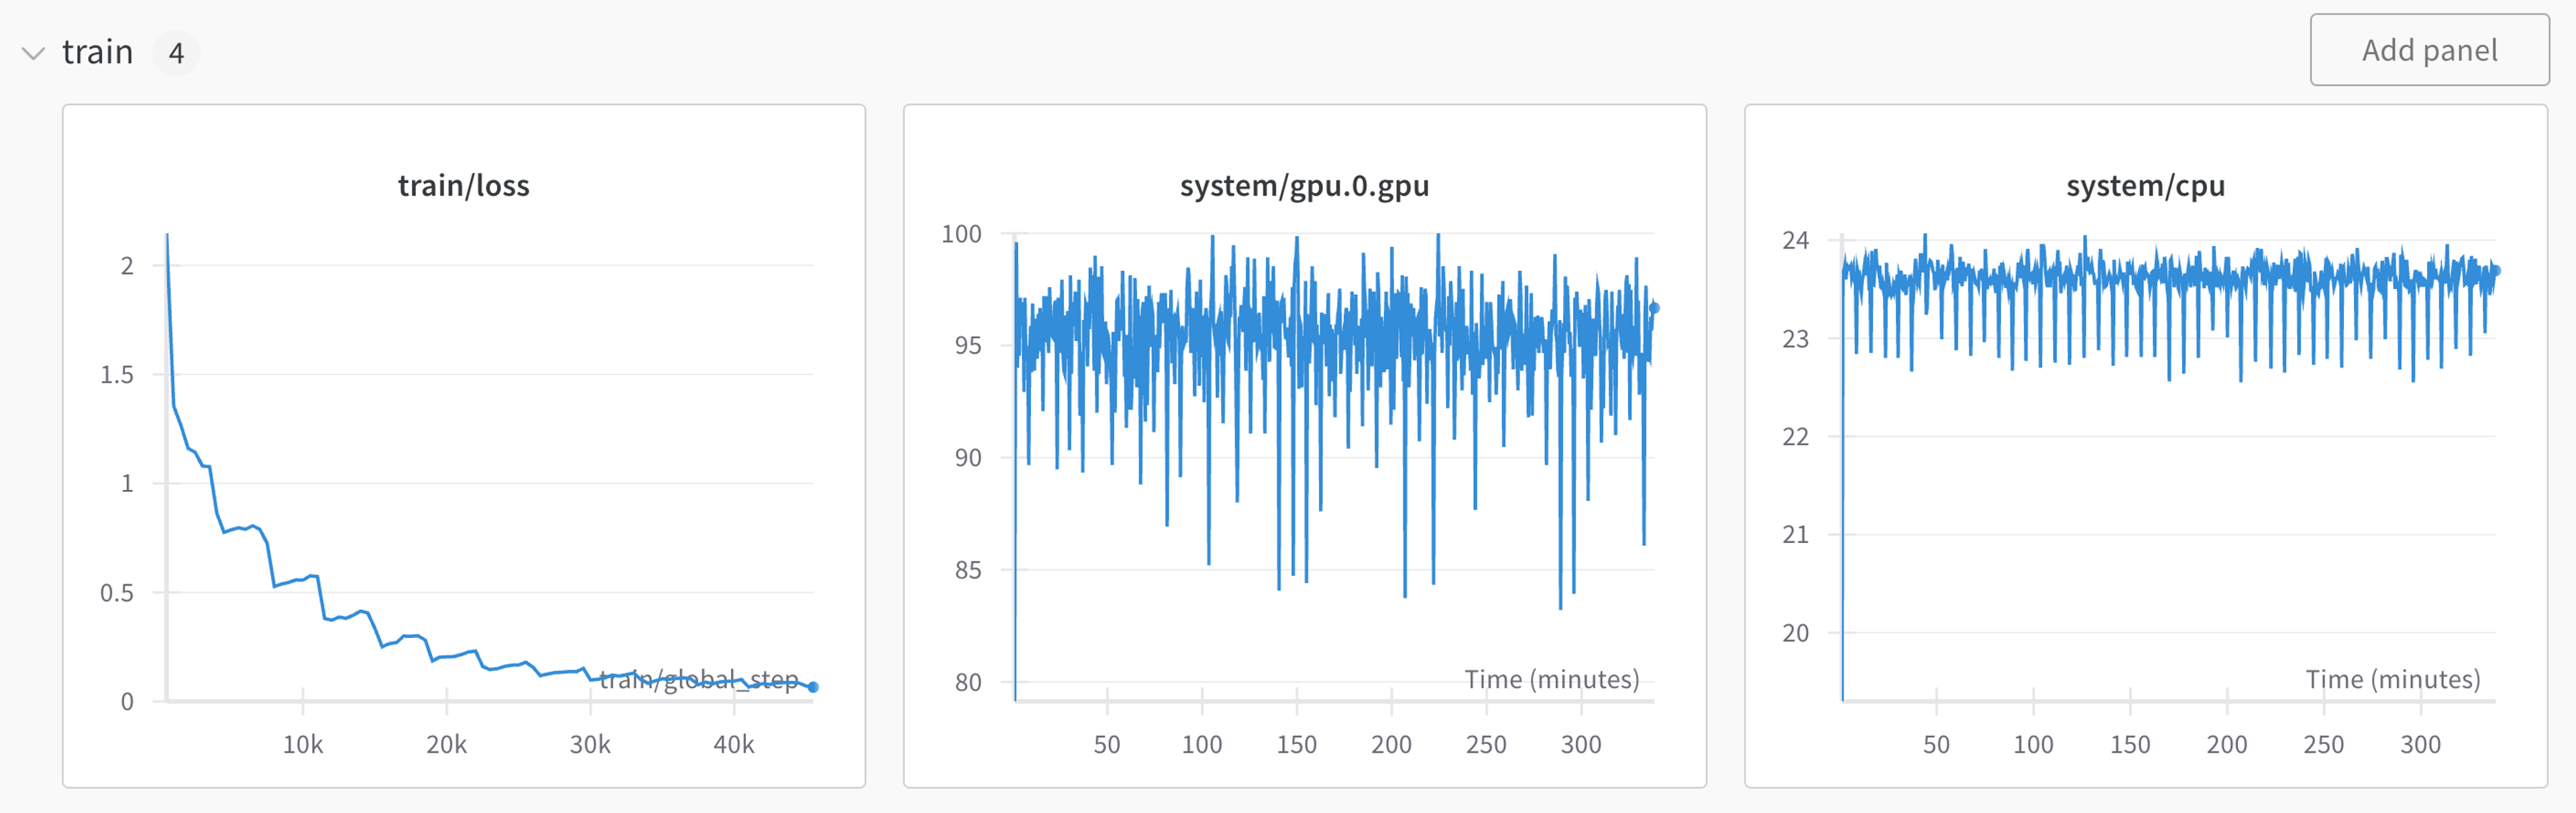The width and height of the screenshot is (2576, 813).
Task: Click the 0.5 y-axis label on train/loss
Action: (x=117, y=592)
